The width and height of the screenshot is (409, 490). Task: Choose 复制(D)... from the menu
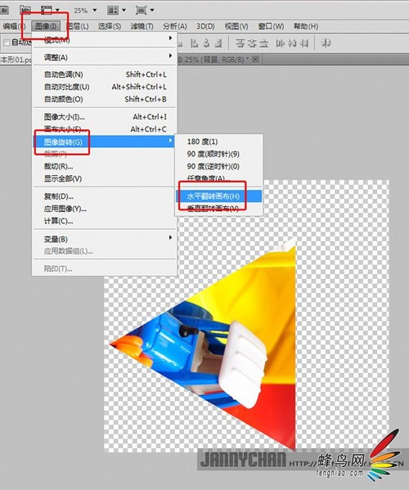(105, 196)
